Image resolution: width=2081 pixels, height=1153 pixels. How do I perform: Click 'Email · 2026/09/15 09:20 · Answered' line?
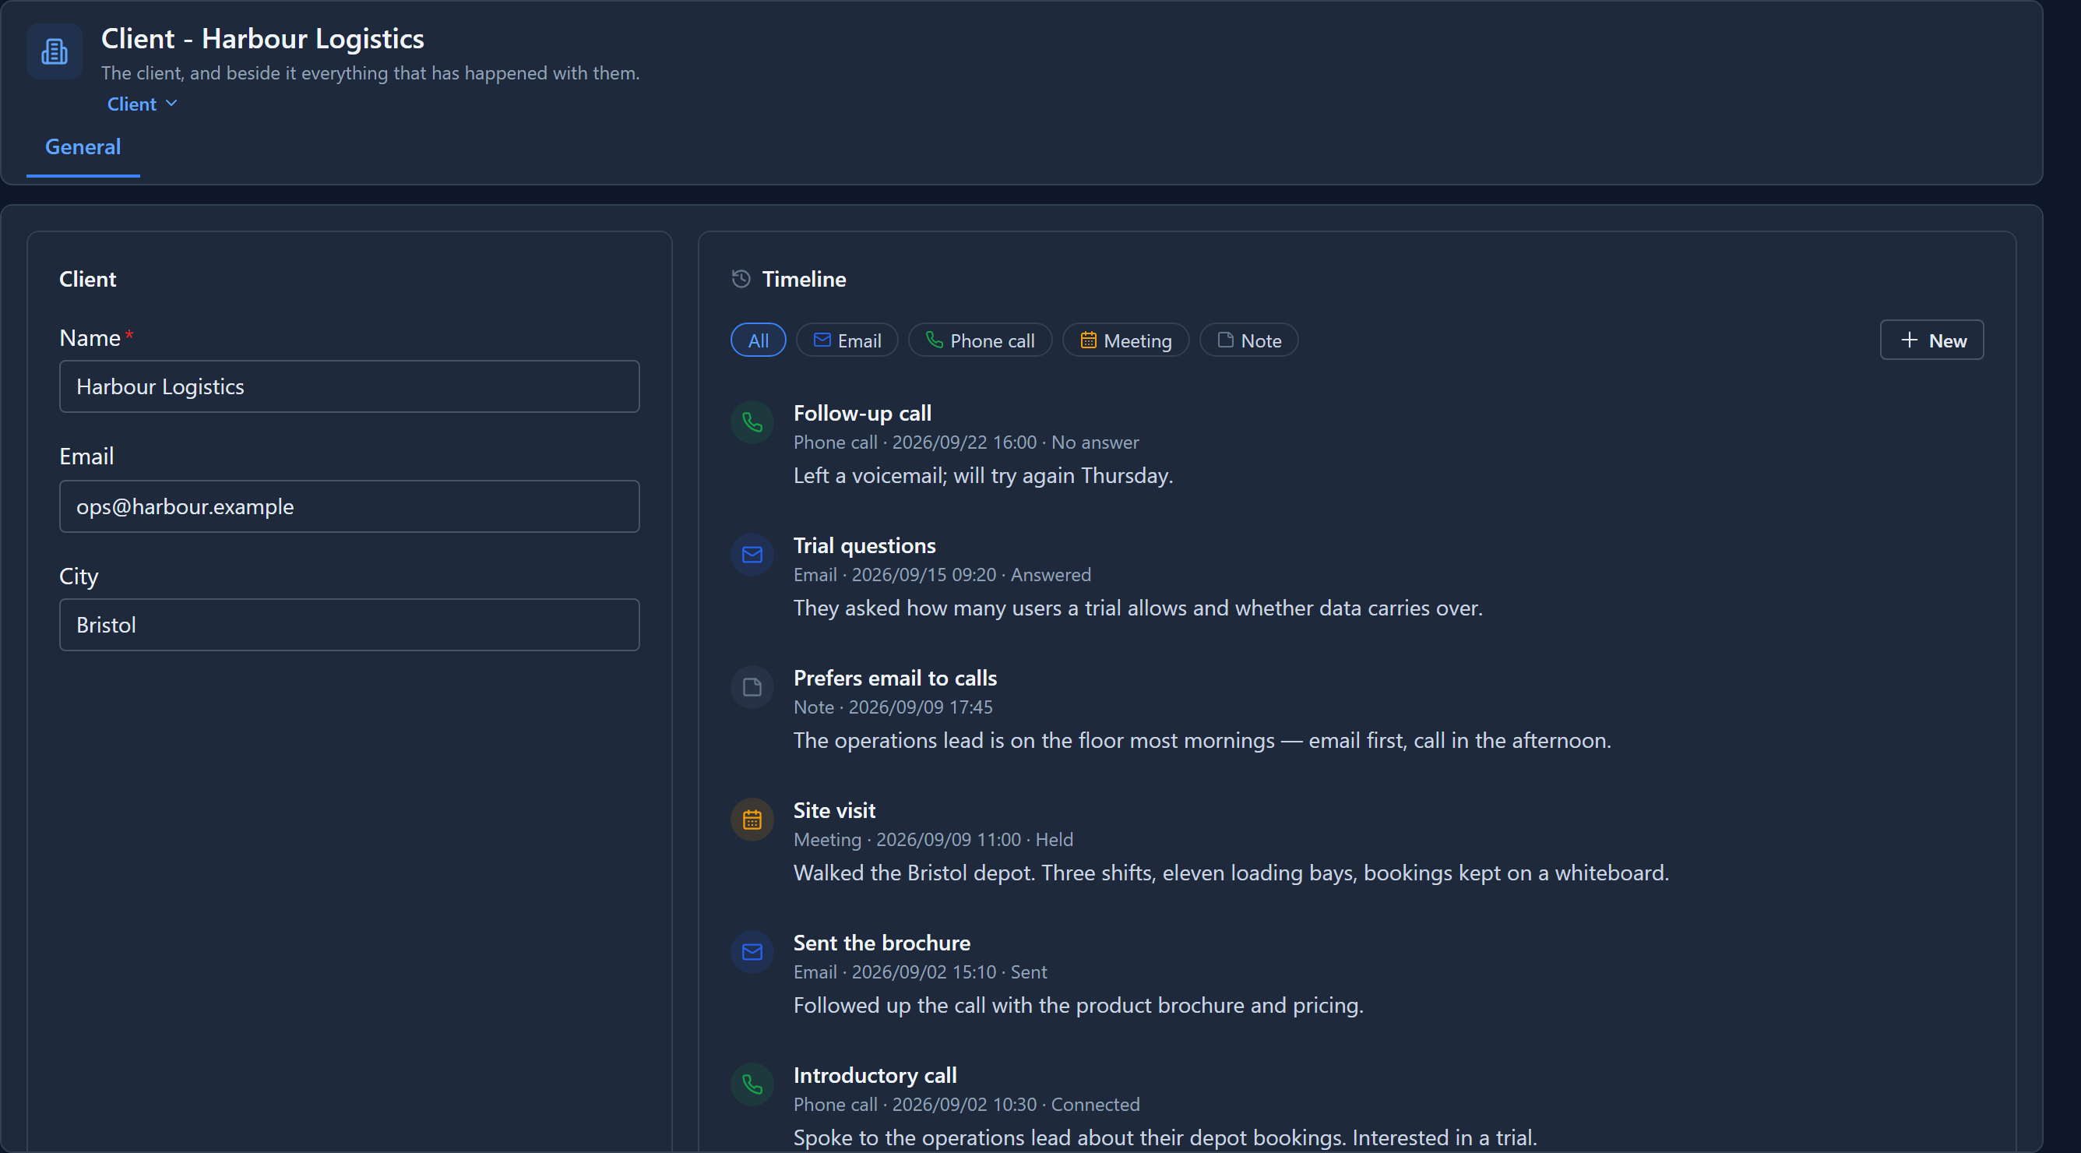click(x=942, y=575)
